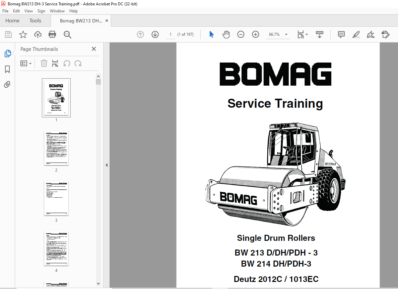Zoom in with plus button
The width and height of the screenshot is (398, 289).
click(x=255, y=34)
